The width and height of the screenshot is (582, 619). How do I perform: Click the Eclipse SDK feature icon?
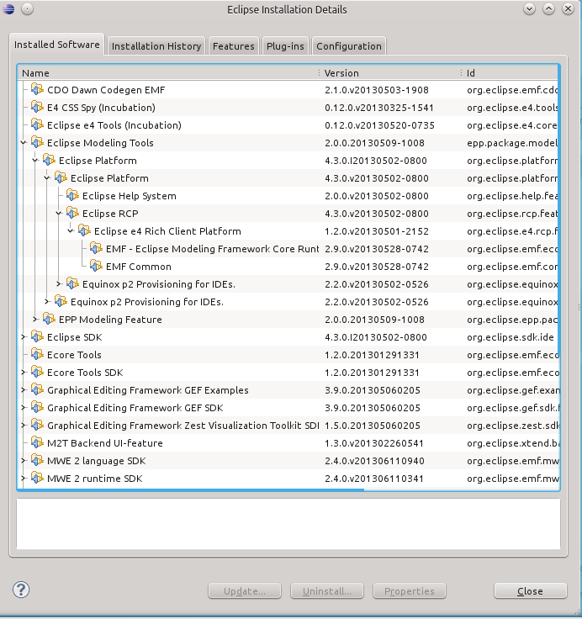coord(37,336)
